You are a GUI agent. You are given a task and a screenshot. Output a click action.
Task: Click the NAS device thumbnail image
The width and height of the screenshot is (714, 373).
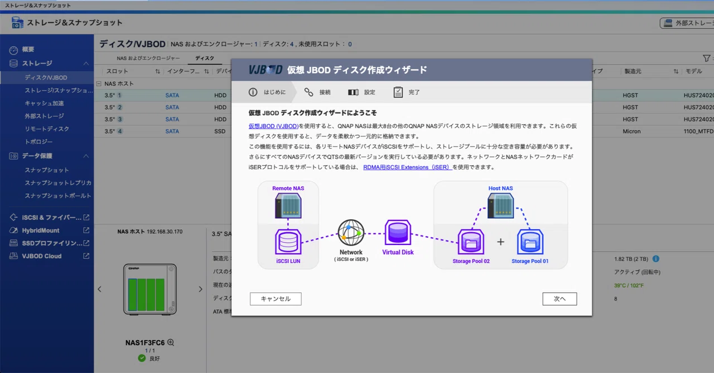pyautogui.click(x=149, y=290)
